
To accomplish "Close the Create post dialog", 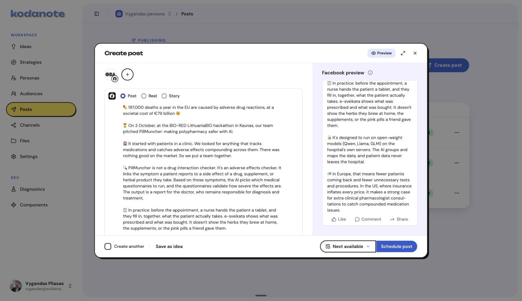I will pos(415,53).
